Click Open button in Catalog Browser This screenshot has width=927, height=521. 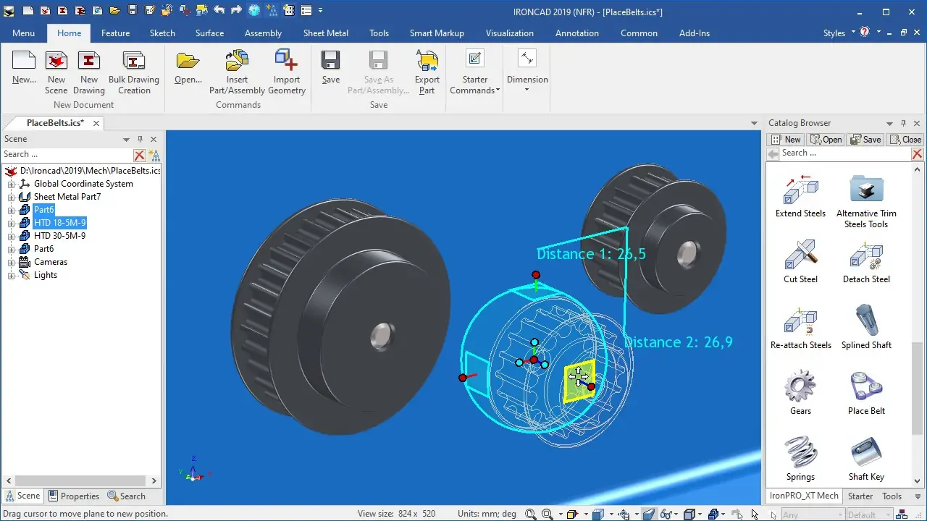(826, 140)
